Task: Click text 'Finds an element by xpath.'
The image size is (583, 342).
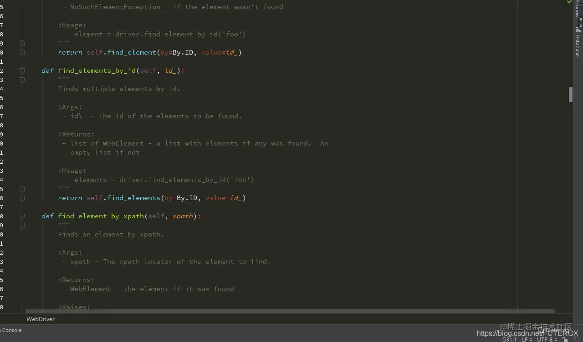Action: pos(111,234)
